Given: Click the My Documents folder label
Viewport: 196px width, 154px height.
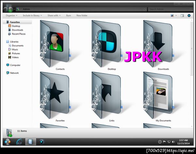Looking at the screenshot, I should point(163,120).
